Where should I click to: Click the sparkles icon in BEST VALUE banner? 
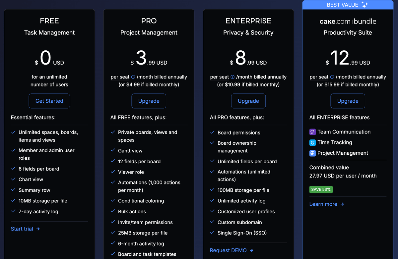[365, 5]
